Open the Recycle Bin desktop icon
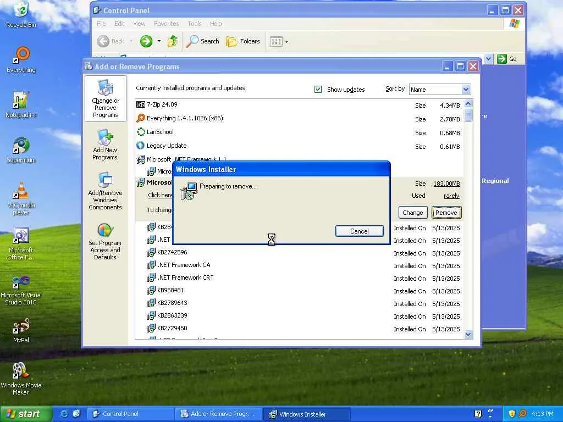Viewport: 563px width, 422px height. (x=21, y=14)
